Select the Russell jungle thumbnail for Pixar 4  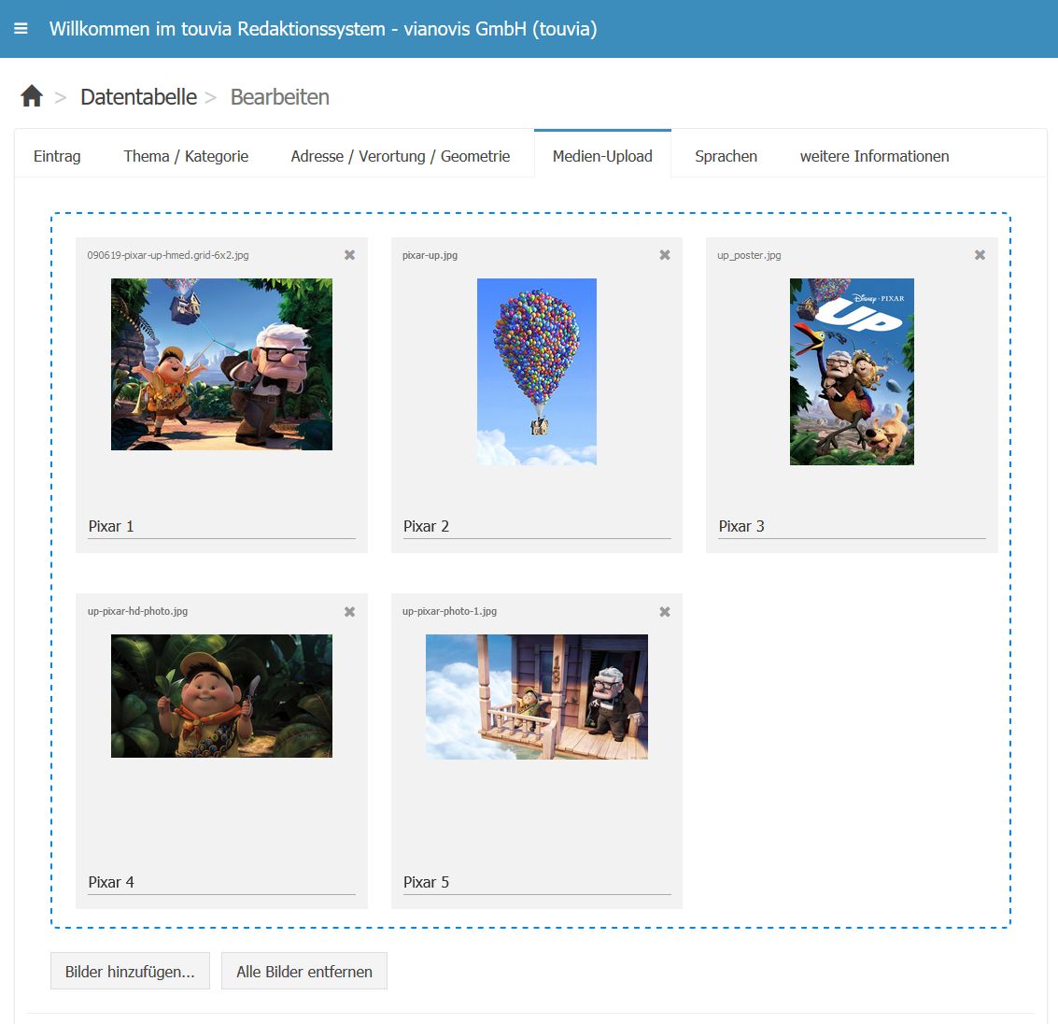221,696
